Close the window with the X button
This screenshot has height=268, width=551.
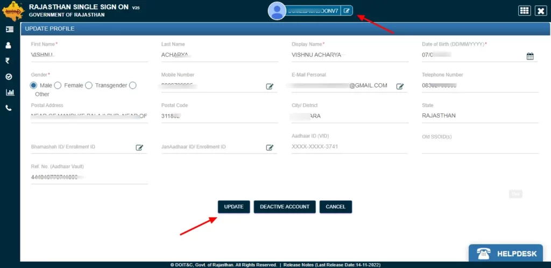pos(540,11)
